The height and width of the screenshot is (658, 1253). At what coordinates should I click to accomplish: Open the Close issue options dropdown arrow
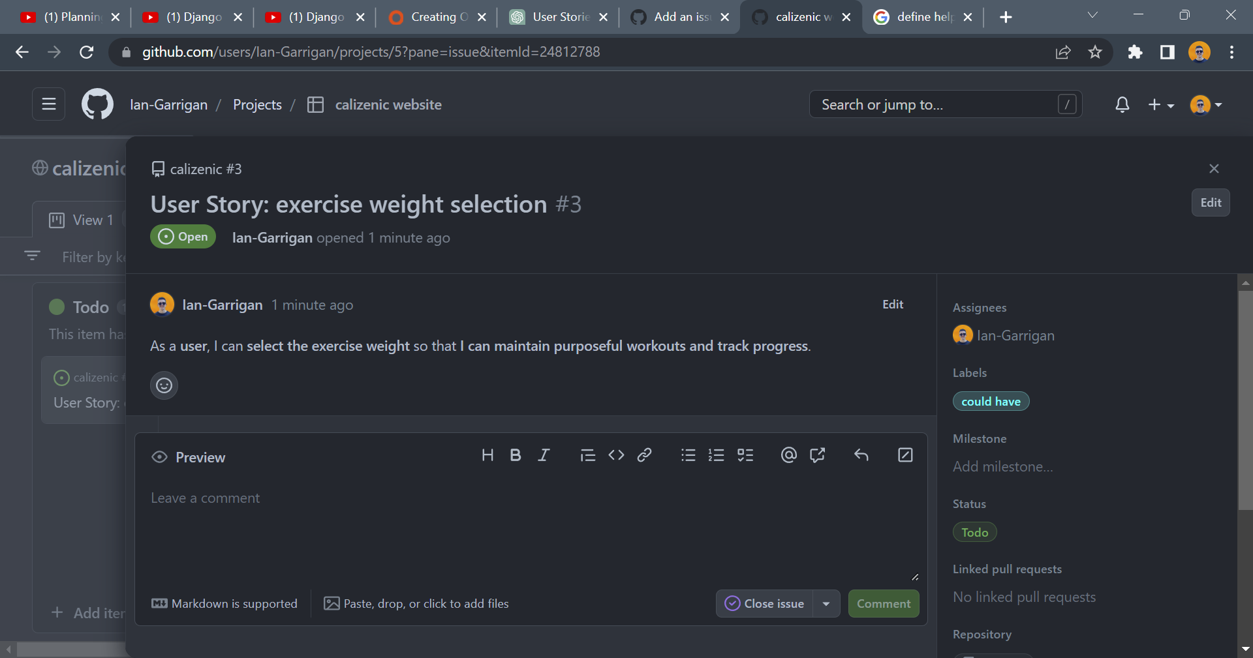click(826, 603)
